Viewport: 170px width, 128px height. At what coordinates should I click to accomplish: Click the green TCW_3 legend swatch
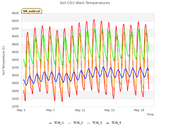(88, 123)
